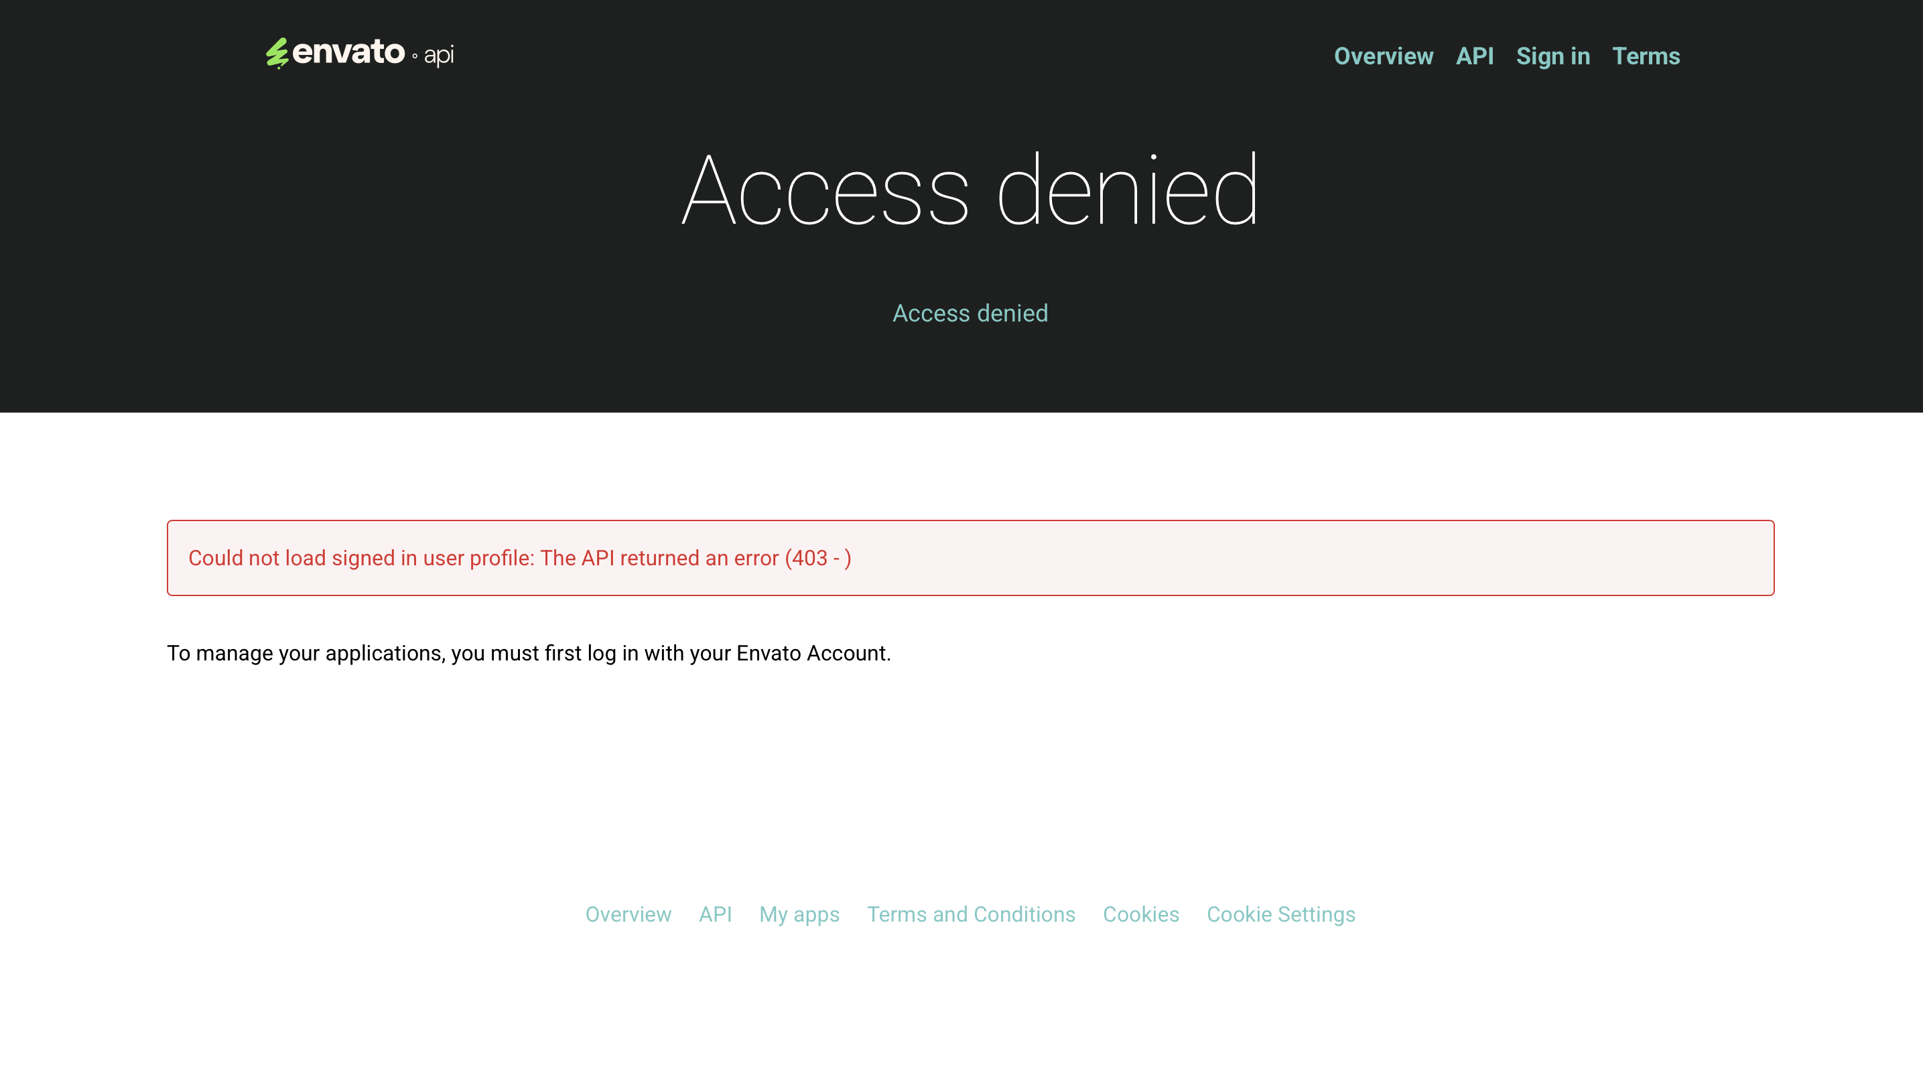The width and height of the screenshot is (1923, 1065).
Task: Open Terms and Conditions footer link
Action: (970, 914)
